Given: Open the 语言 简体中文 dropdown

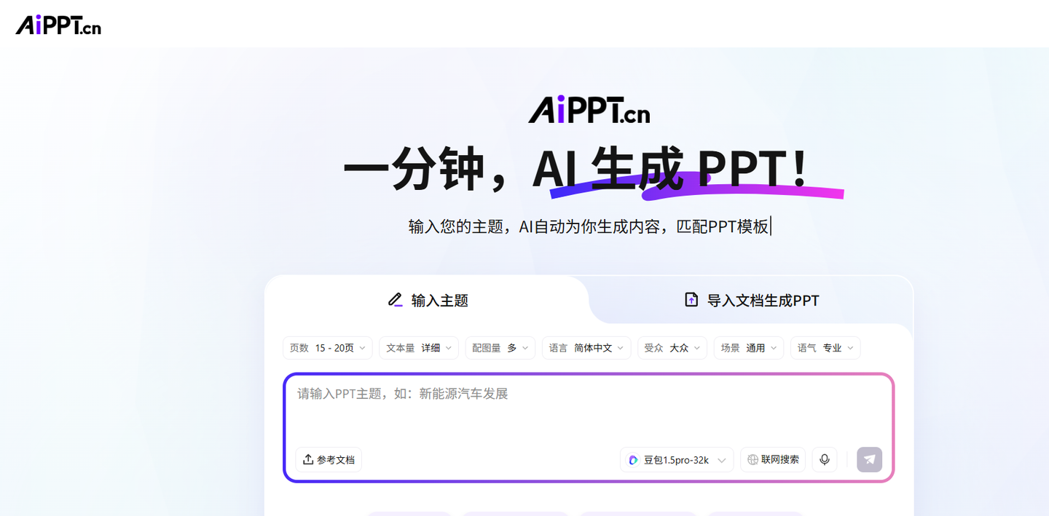Looking at the screenshot, I should (586, 348).
